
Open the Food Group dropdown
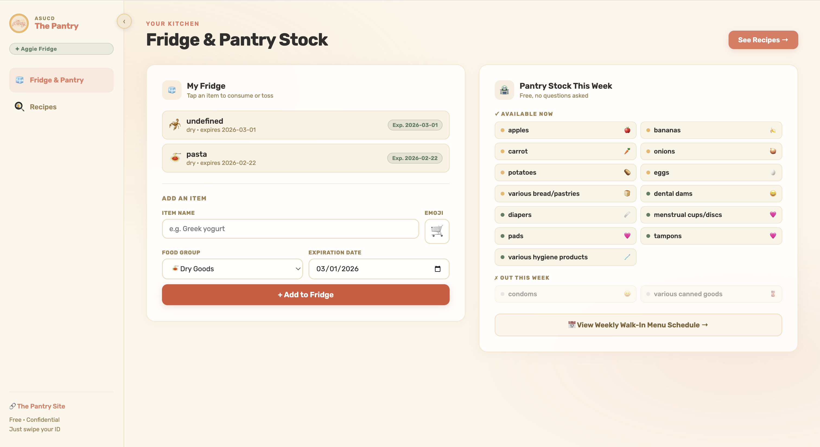(x=232, y=269)
